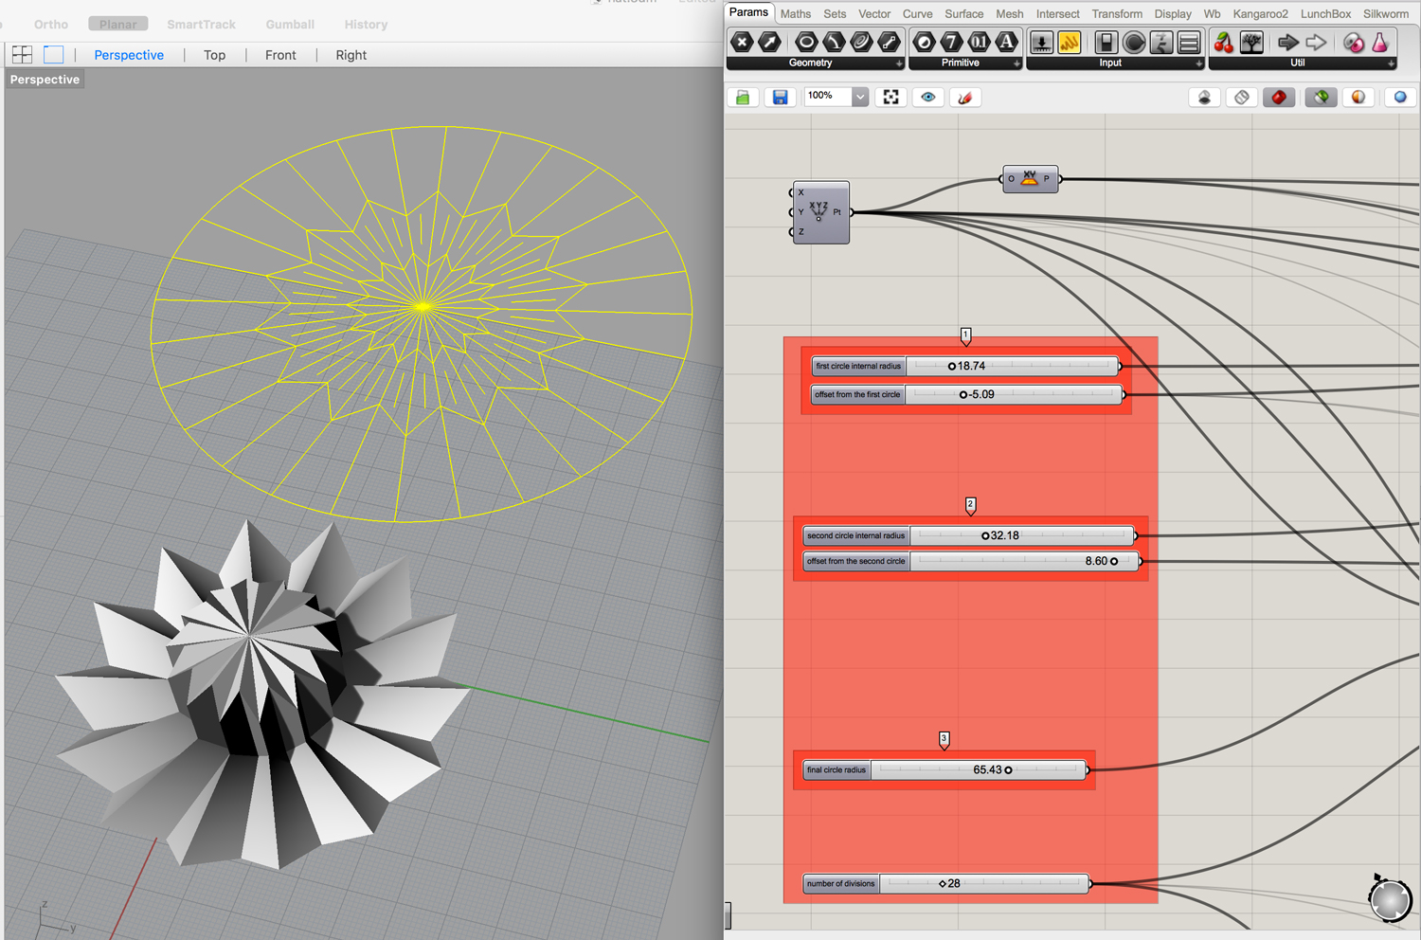The height and width of the screenshot is (940, 1421).
Task: Toggle the Ortho option
Action: (x=51, y=24)
